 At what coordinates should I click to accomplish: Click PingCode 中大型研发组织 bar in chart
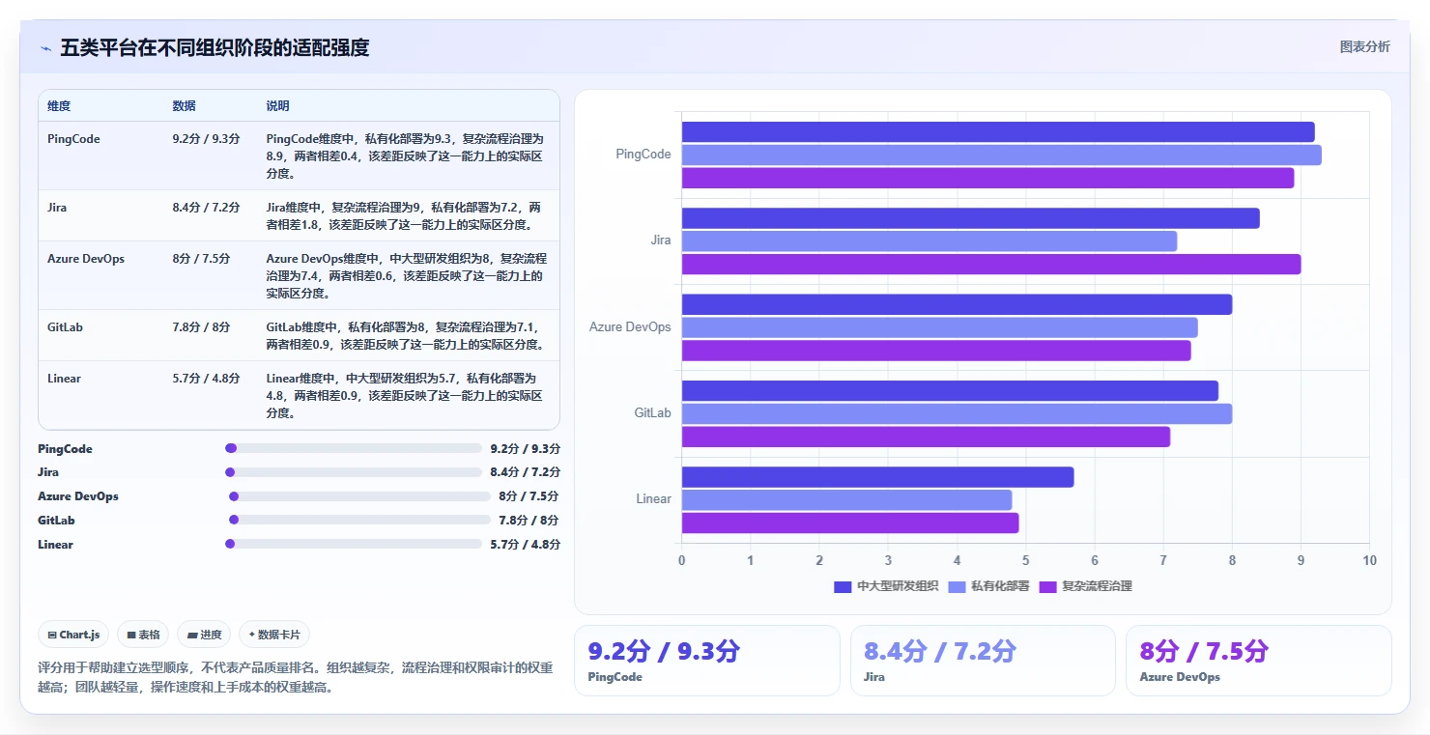click(x=998, y=132)
